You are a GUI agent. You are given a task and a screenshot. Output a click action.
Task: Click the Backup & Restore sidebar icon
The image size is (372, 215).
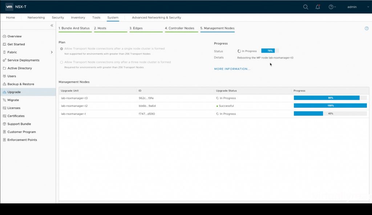pyautogui.click(x=4, y=84)
